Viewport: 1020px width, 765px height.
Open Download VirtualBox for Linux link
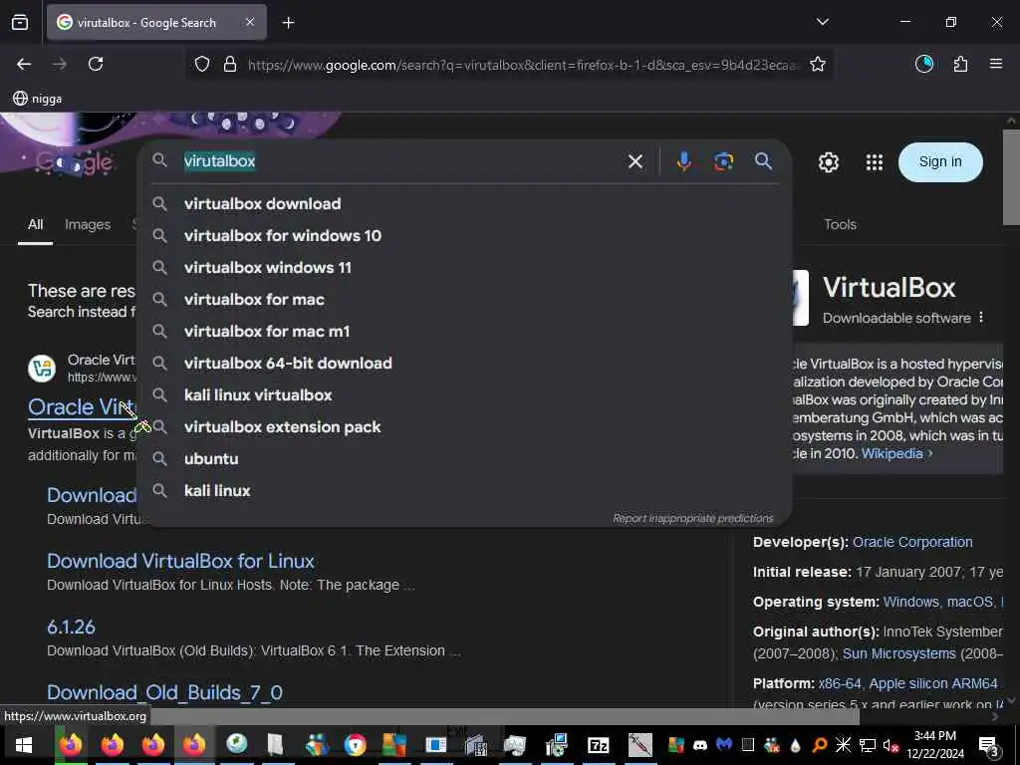point(180,561)
